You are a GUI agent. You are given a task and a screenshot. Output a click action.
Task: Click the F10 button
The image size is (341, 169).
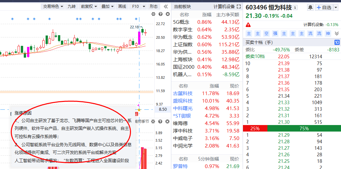tap(135, 7)
